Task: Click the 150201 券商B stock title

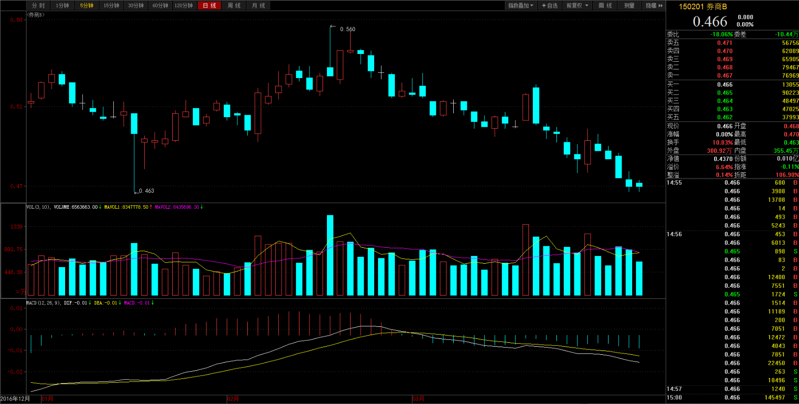Action: point(703,7)
